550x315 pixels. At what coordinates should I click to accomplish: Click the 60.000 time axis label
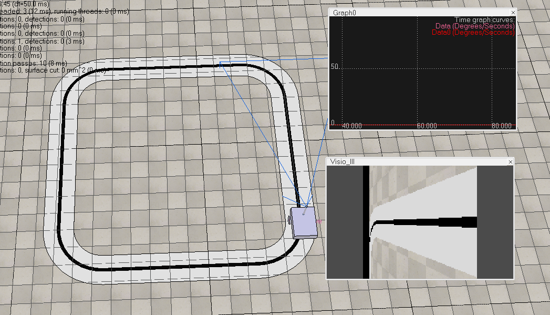427,126
